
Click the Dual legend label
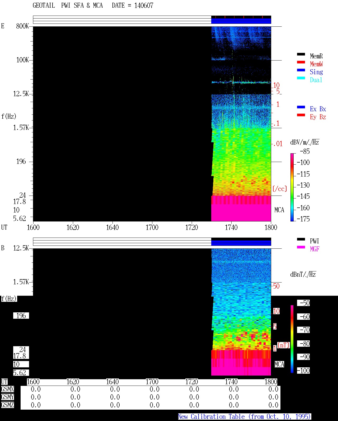coord(316,80)
